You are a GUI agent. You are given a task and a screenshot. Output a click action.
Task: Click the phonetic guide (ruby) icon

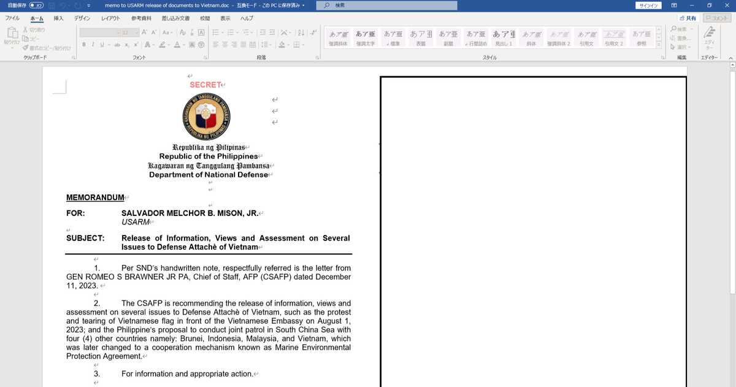[191, 32]
